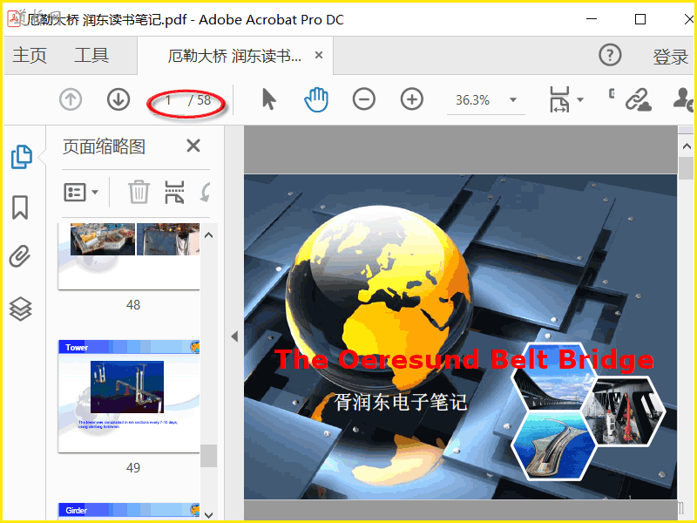This screenshot has width=697, height=523.
Task: Click the thumbnails panel scrollbar handle
Action: pyautogui.click(x=208, y=456)
